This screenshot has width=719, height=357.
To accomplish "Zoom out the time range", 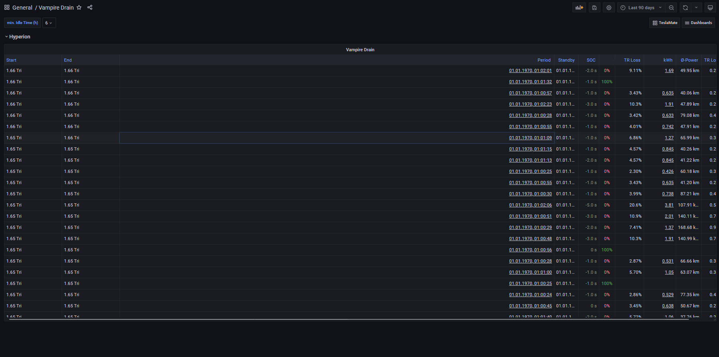I will pyautogui.click(x=671, y=8).
